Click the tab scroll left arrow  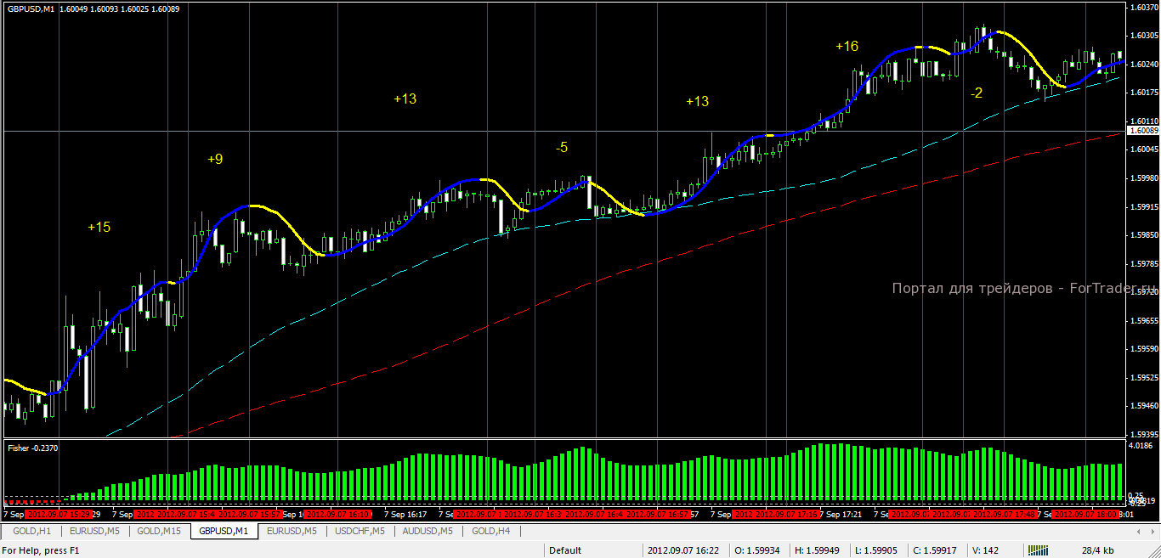point(1140,532)
